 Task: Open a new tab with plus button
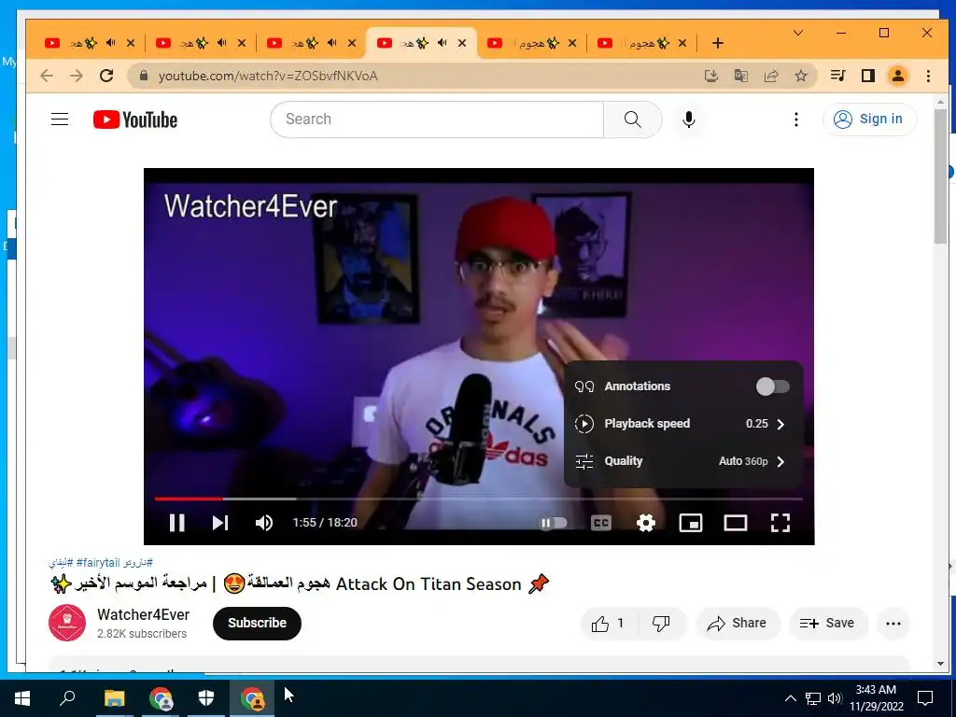(718, 43)
